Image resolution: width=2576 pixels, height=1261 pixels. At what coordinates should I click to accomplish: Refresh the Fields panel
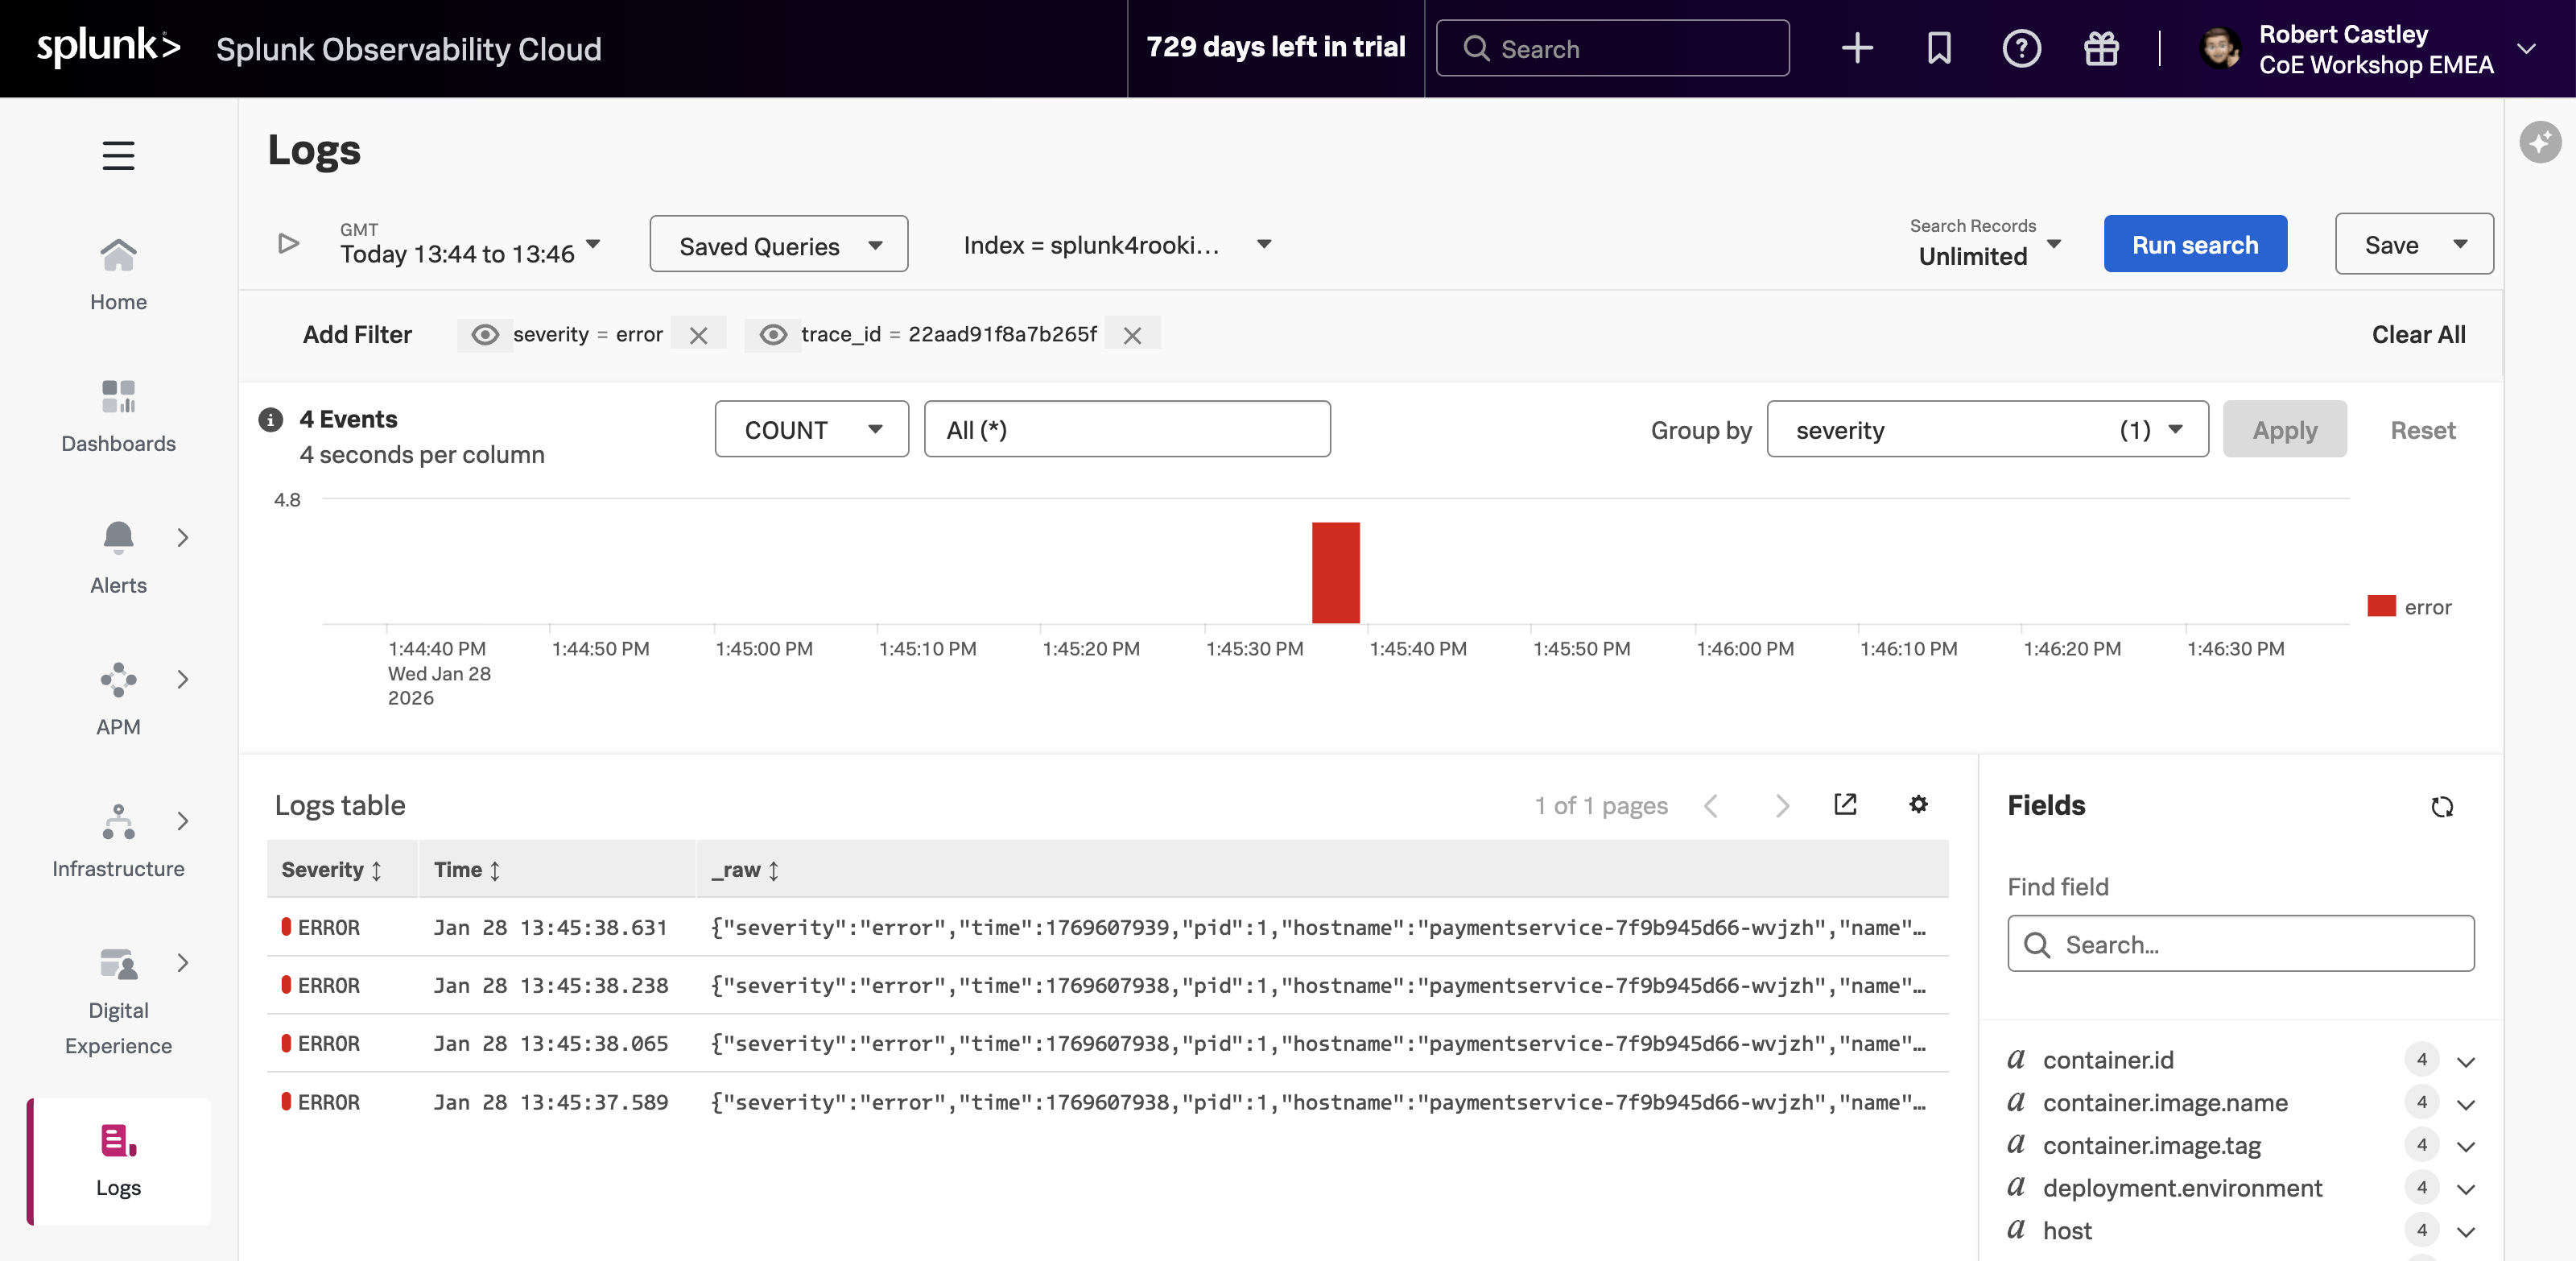pos(2442,806)
